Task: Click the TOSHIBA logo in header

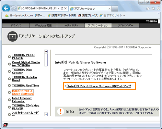Action: click(x=151, y=21)
